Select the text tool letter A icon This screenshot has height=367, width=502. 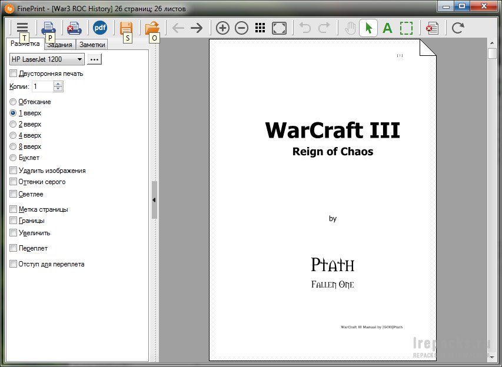(x=387, y=28)
